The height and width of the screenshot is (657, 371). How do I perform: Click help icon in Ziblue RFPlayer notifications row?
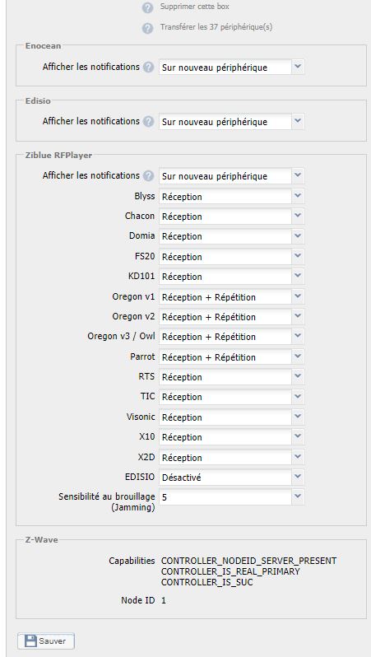pos(148,176)
